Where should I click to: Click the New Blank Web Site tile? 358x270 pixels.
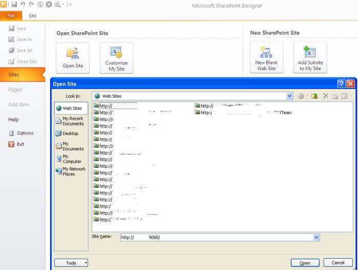click(266, 57)
